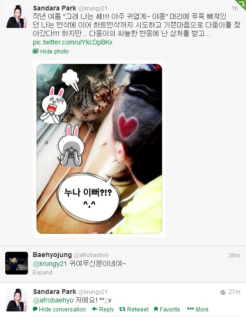
Task: Click the green corner ribbon icon
Action: coord(241,5)
